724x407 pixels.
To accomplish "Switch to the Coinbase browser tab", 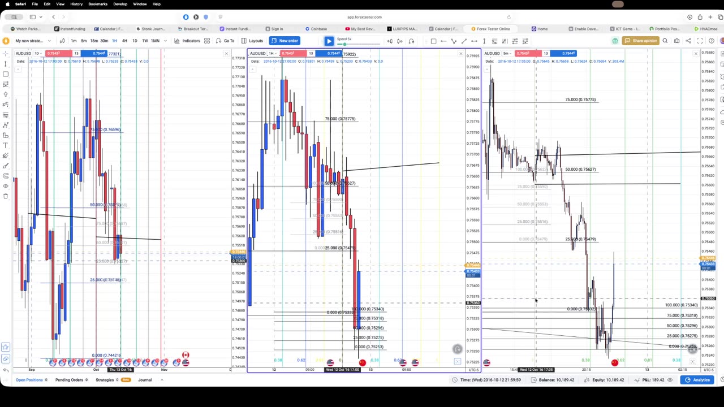I will tap(316, 29).
